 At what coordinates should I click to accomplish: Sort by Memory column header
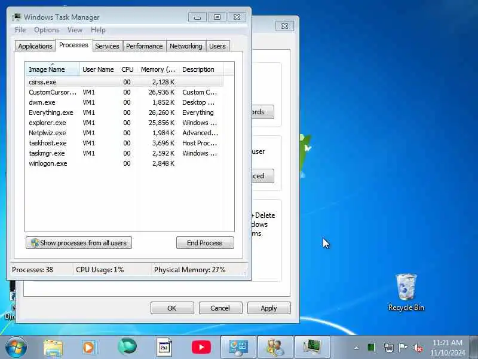[x=158, y=69]
